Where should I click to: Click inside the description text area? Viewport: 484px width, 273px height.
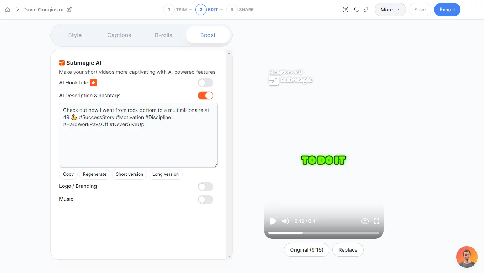coord(138,135)
